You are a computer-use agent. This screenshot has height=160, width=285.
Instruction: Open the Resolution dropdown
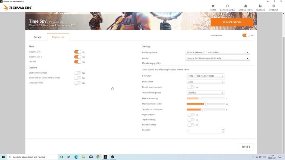pos(206,76)
